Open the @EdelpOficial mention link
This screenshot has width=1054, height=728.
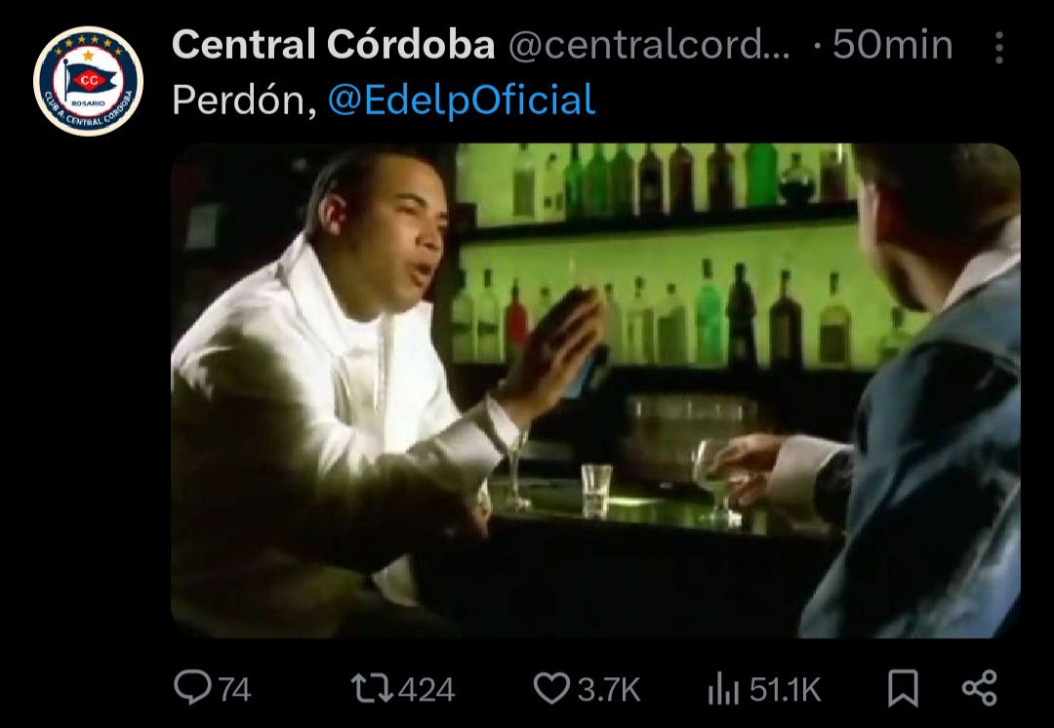pyautogui.click(x=461, y=101)
